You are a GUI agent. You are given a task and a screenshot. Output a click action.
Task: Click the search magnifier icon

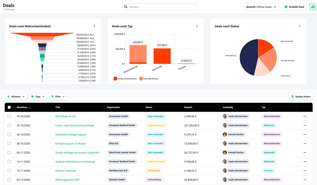[x=126, y=7]
